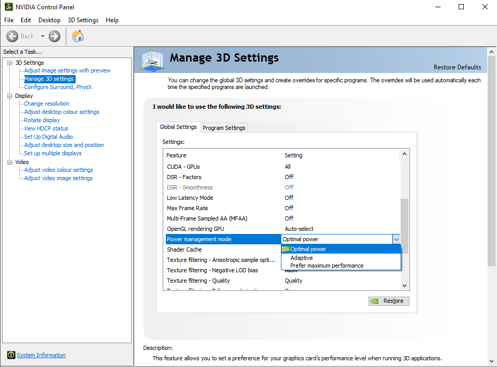Select Manage 3D settings in the task tree
This screenshot has width=497, height=367.
click(49, 79)
